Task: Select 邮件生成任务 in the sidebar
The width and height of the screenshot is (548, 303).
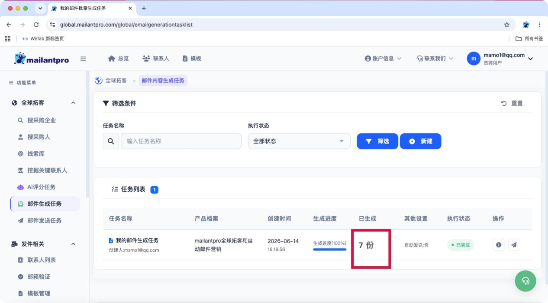Action: click(45, 204)
